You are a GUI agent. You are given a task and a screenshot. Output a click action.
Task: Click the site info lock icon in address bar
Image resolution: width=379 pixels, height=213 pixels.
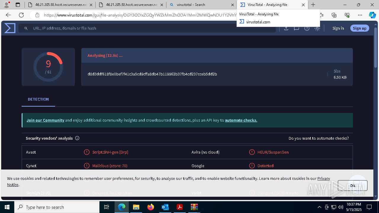tap(37, 15)
